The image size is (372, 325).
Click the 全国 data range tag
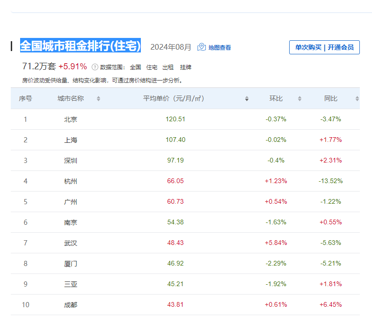click(135, 67)
